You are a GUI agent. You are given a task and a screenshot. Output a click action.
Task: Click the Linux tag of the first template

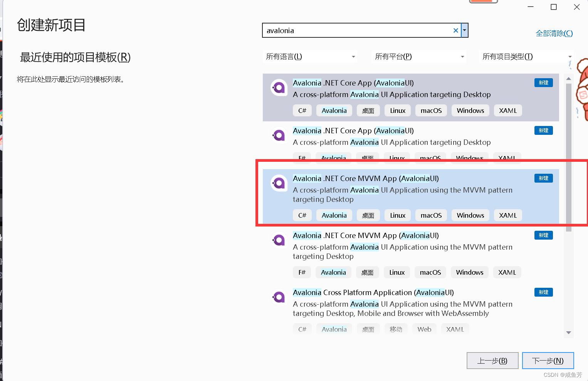tap(398, 111)
